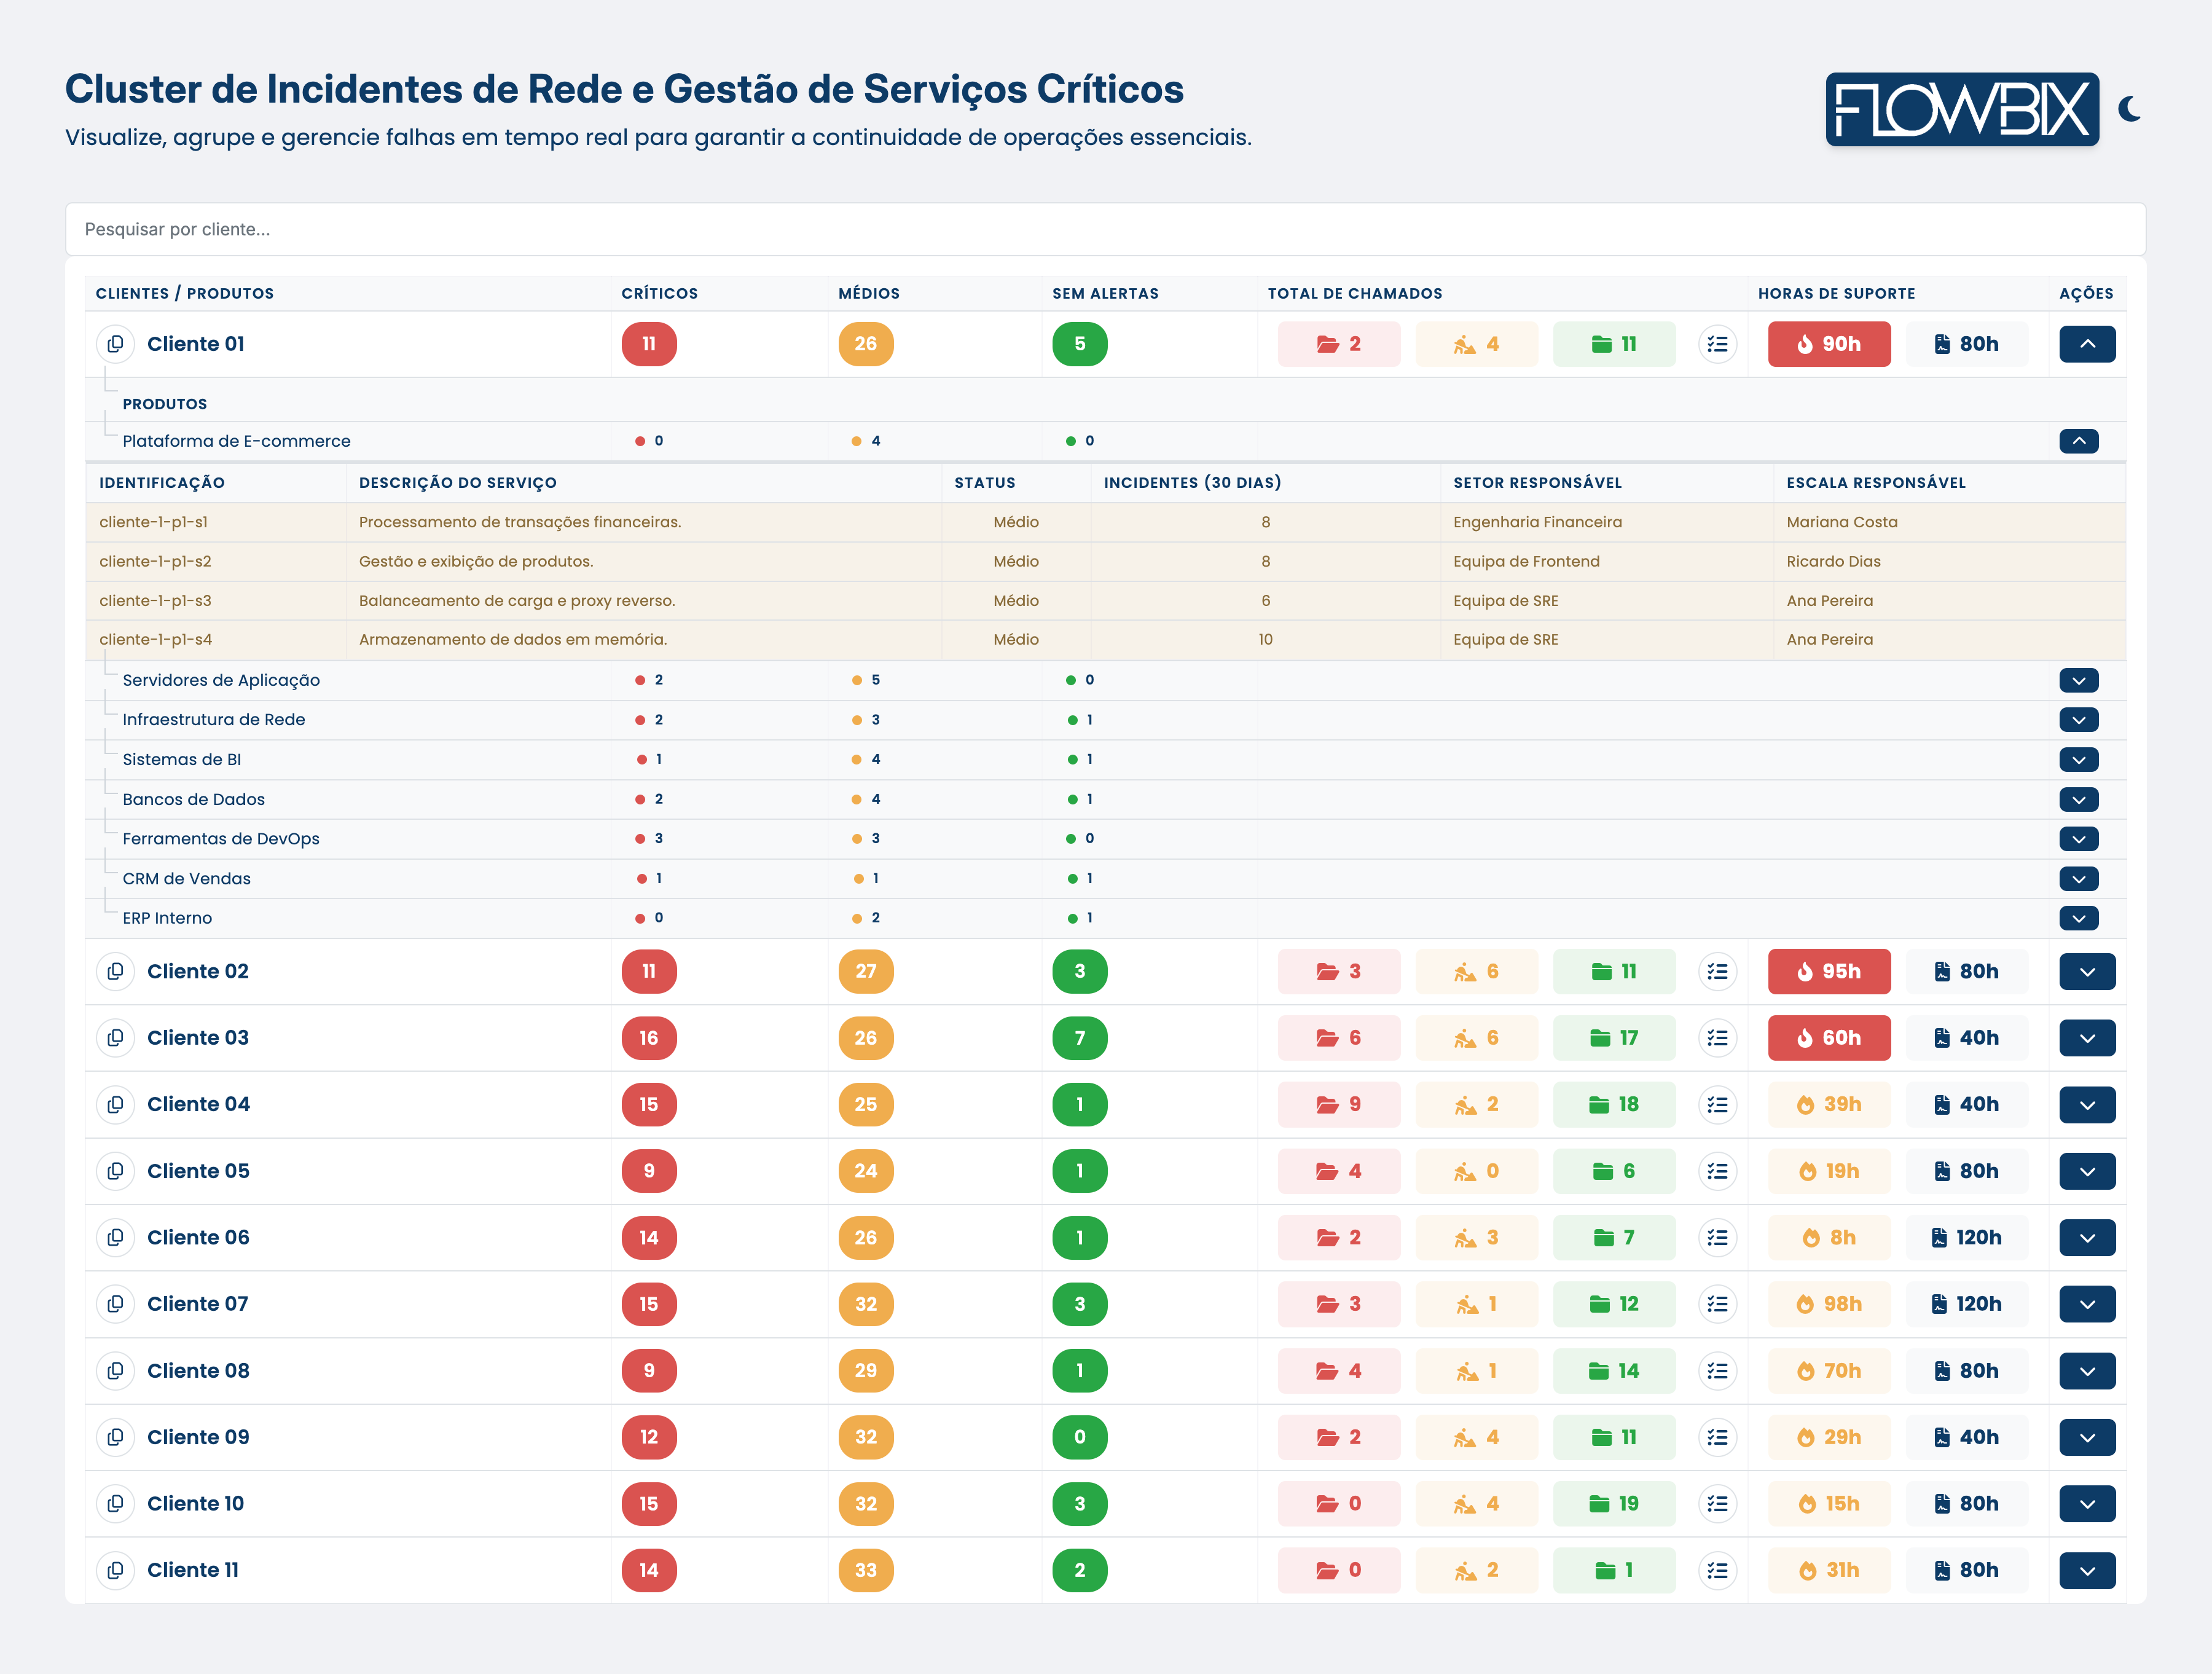Expand the Cliente 11 row
The height and width of the screenshot is (1674, 2212).
click(x=2087, y=1570)
